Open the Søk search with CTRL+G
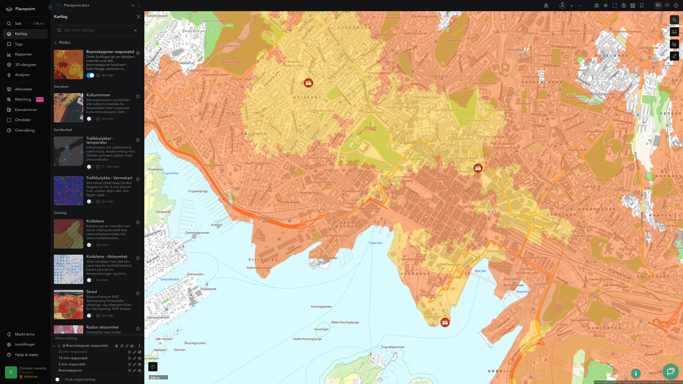 [25, 24]
